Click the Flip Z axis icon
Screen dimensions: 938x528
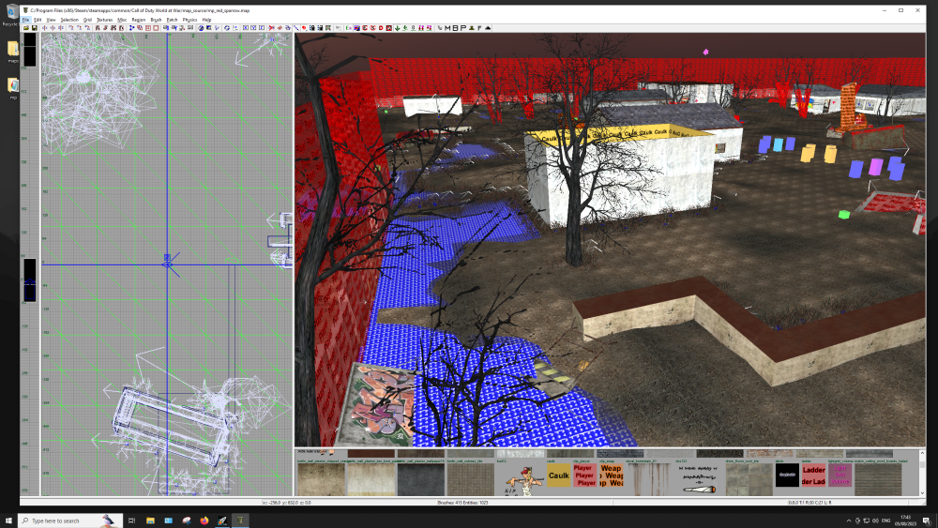click(x=61, y=27)
